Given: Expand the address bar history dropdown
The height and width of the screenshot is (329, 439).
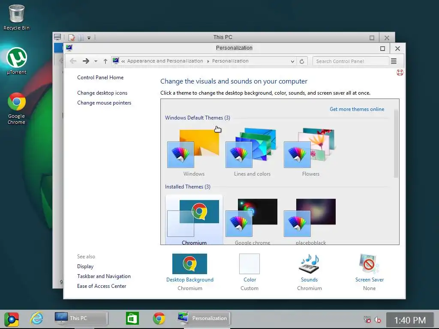Looking at the screenshot, I should pos(292,61).
